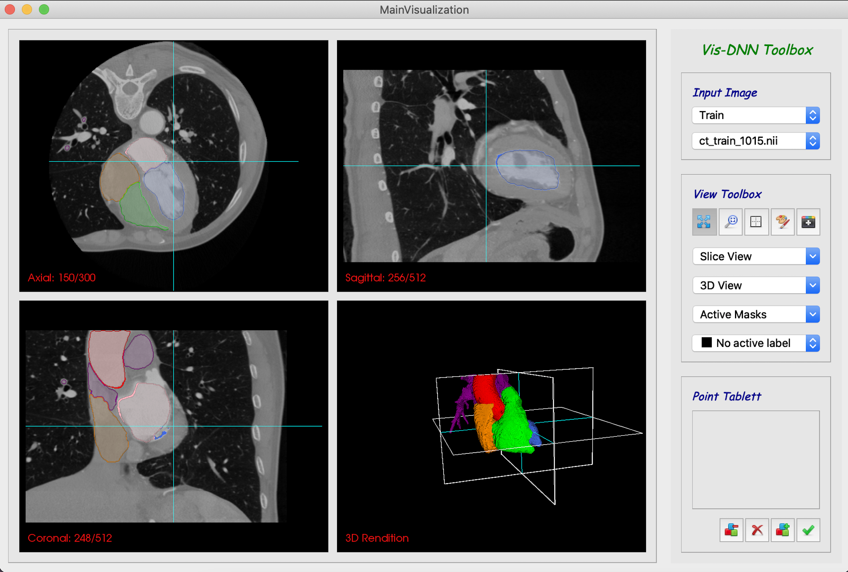Click the add point icon in Point Tablett
848x572 pixels.
click(x=783, y=530)
